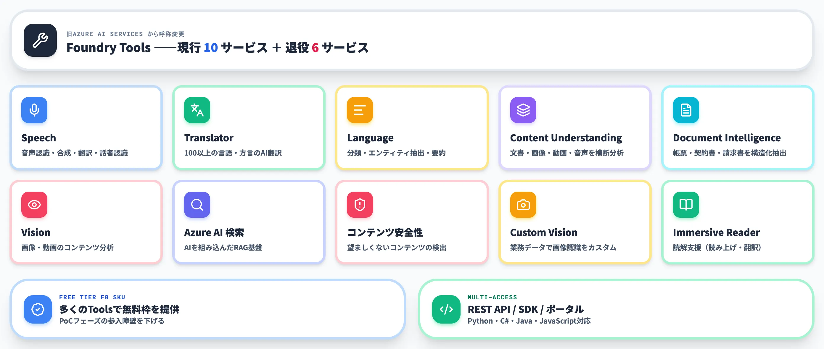This screenshot has height=349, width=824.
Task: Select the Document Intelligence card title
Action: (727, 138)
